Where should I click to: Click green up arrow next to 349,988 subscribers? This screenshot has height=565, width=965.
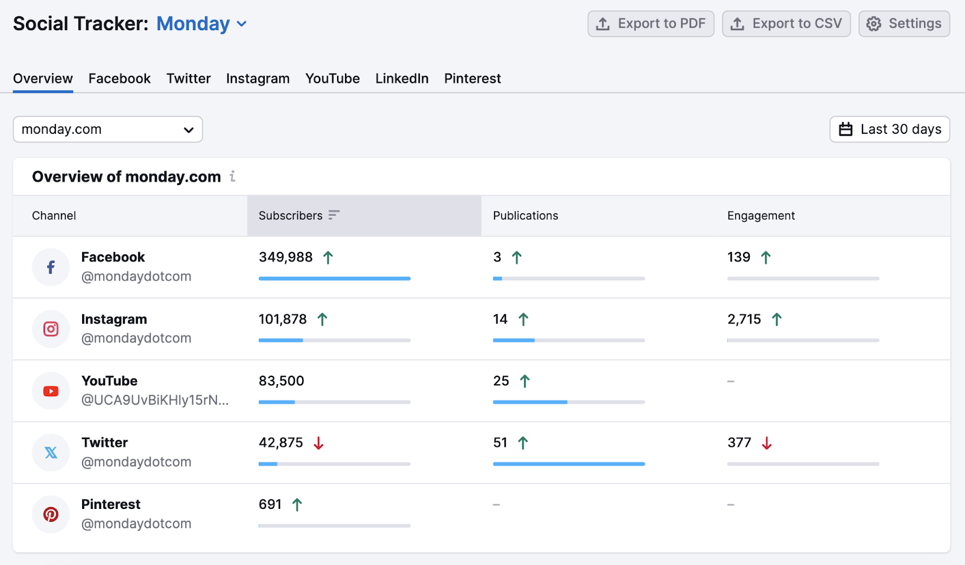pos(328,257)
